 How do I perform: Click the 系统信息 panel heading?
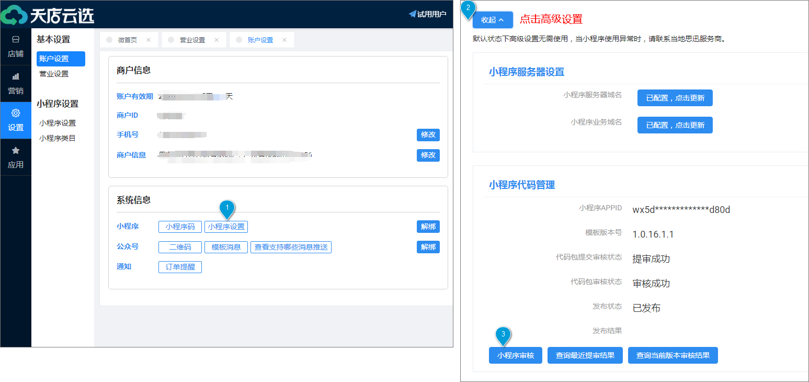click(134, 200)
